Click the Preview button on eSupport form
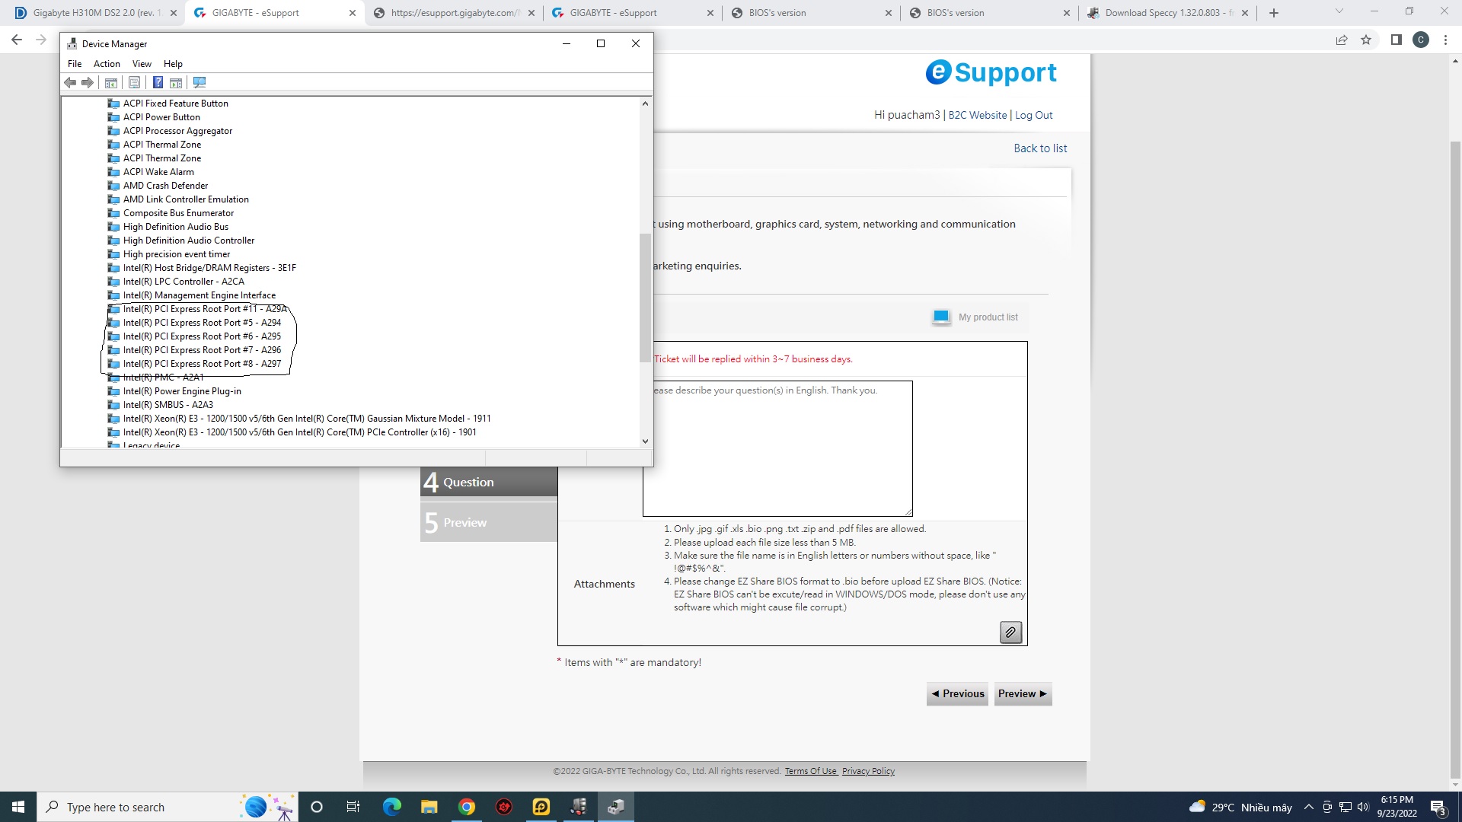The width and height of the screenshot is (1462, 822). point(1022,693)
